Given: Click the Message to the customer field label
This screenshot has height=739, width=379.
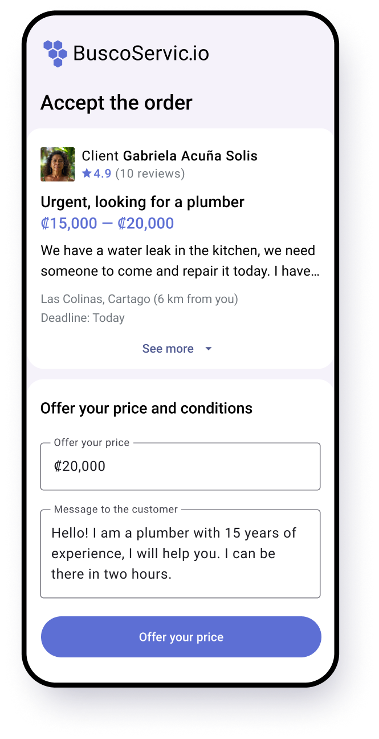Looking at the screenshot, I should pos(116,510).
